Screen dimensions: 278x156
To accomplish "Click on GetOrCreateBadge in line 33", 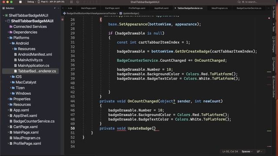I will coord(192,51).
